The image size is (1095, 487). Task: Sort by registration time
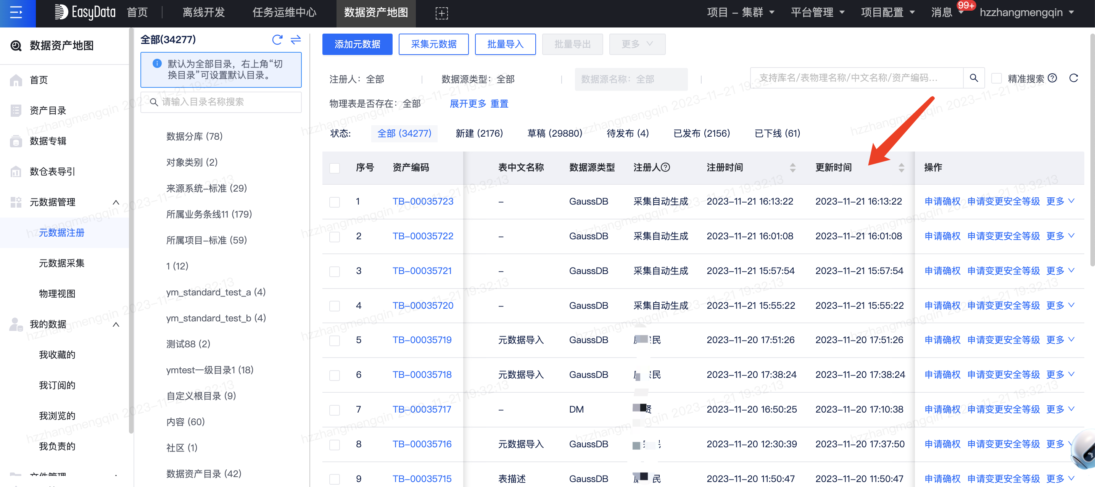click(792, 168)
